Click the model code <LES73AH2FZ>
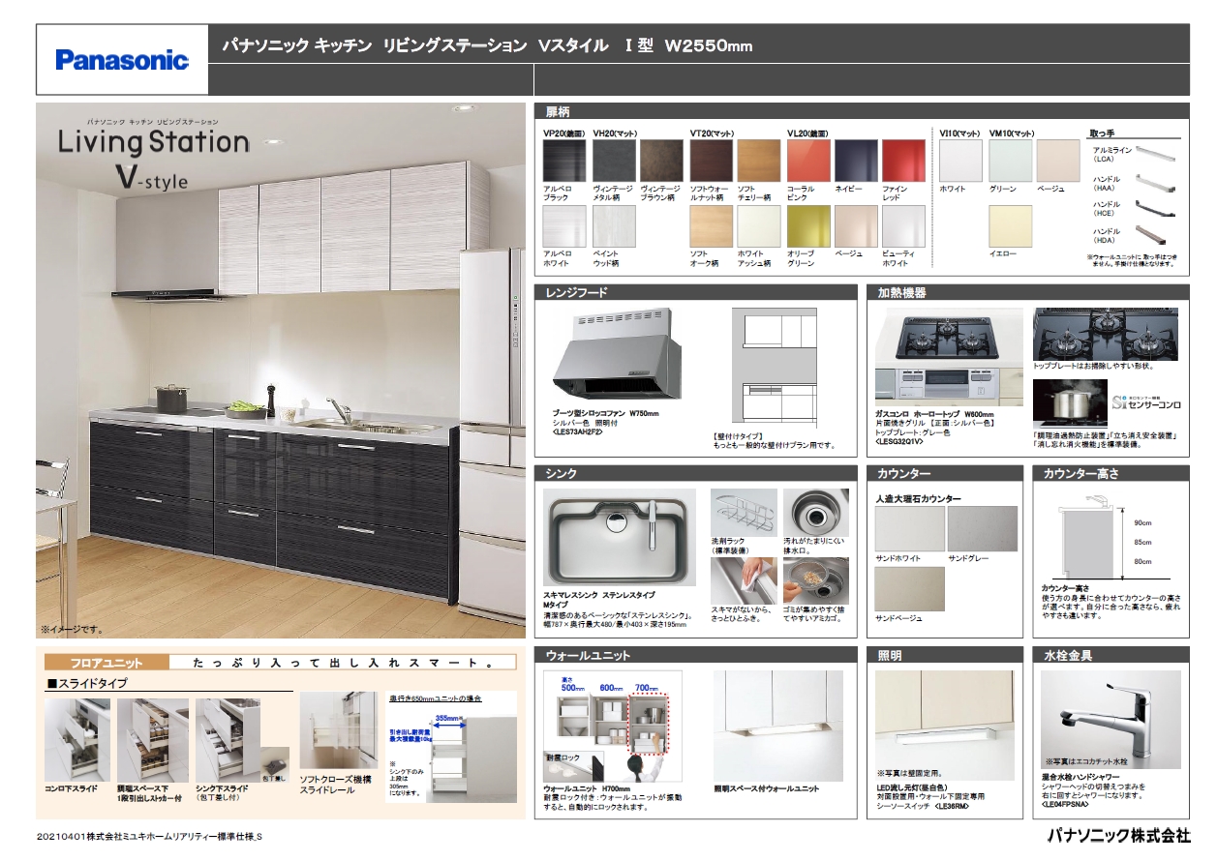1217x861 pixels. [x=578, y=431]
